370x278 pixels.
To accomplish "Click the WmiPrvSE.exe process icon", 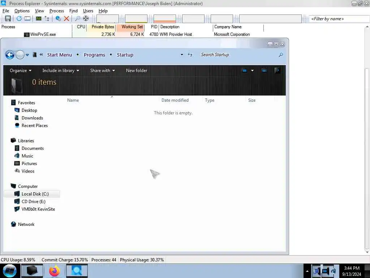I will (27, 34).
